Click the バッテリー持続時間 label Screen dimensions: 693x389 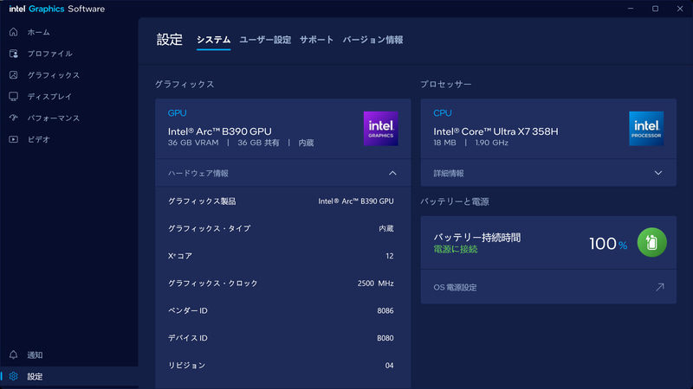point(477,237)
